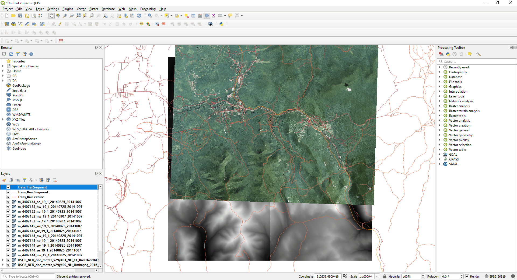517x280 pixels.
Task: Click the Coordinate field in status bar
Action: (x=328, y=276)
